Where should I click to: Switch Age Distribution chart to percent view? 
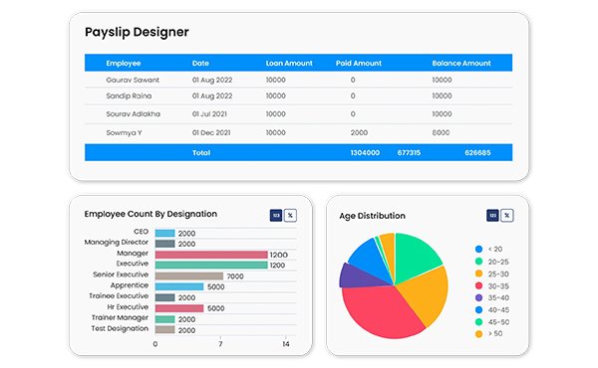coord(507,216)
